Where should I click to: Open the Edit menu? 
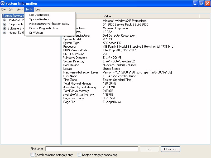click(x=11, y=9)
